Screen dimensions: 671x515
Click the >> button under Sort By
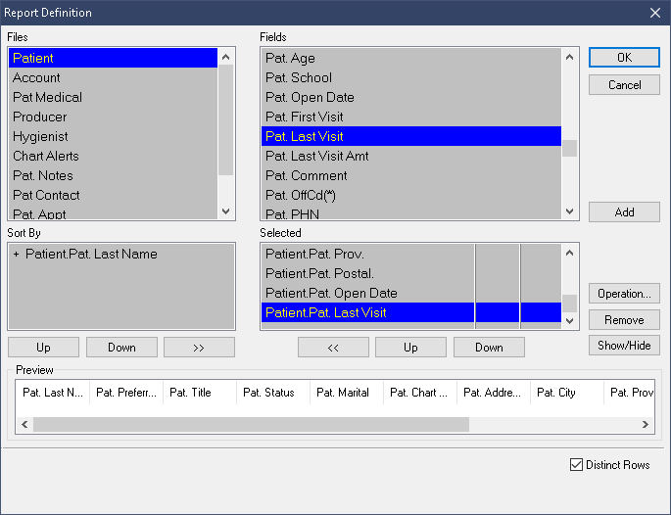coord(199,348)
